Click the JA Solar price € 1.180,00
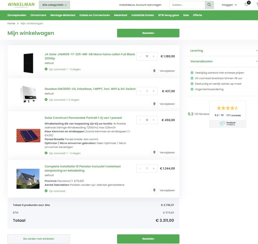This screenshot has height=244, width=258. click(x=168, y=56)
